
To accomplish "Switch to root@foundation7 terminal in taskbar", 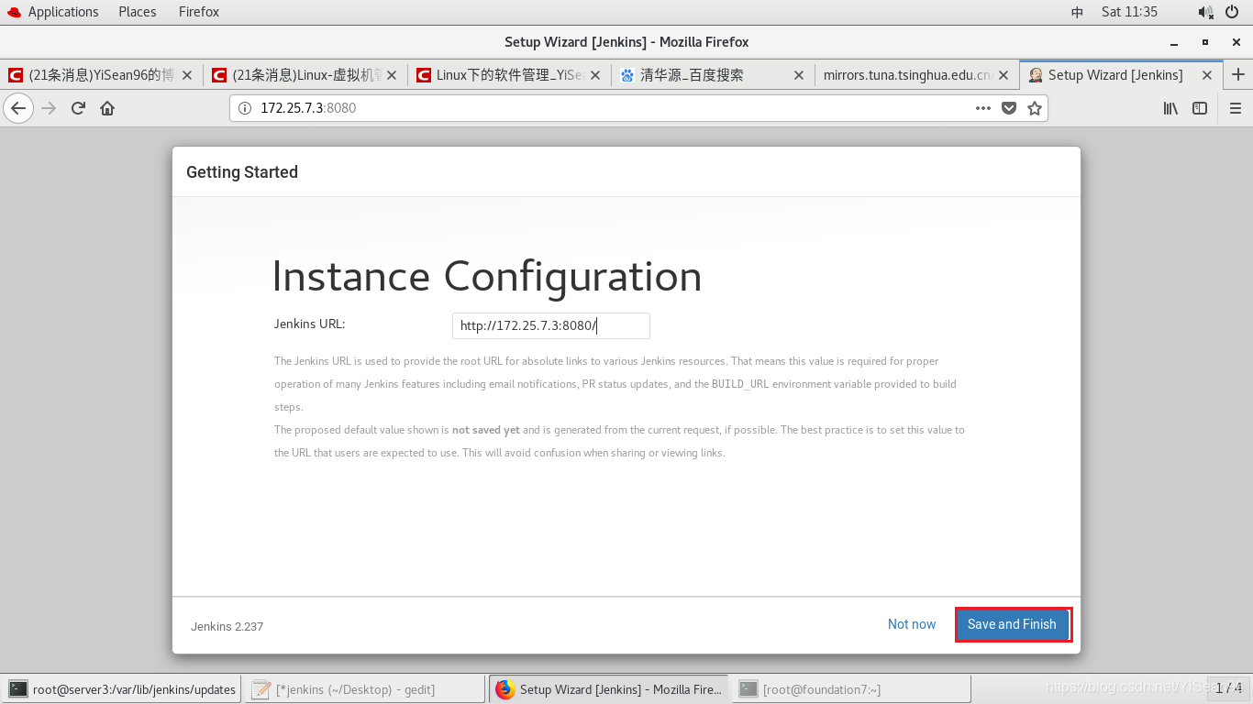I will pos(851,689).
